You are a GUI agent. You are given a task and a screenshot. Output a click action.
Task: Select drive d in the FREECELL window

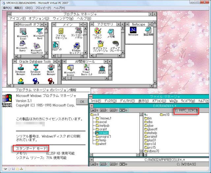coord(113,164)
